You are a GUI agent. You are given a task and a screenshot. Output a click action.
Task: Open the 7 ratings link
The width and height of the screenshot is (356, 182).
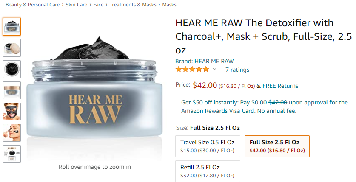pyautogui.click(x=237, y=70)
